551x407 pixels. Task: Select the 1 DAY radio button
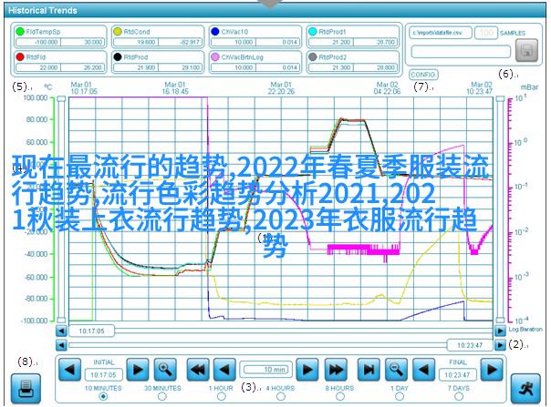point(400,396)
